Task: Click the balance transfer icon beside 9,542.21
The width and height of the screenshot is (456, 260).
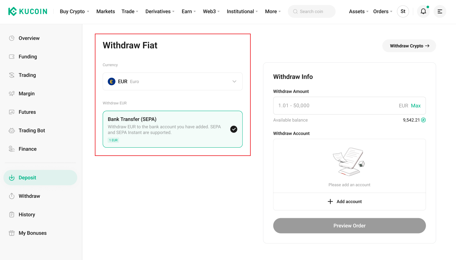Action: click(423, 120)
